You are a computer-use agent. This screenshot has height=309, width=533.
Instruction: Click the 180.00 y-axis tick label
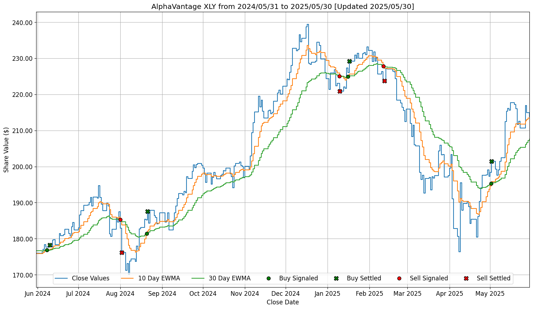pos(22,239)
